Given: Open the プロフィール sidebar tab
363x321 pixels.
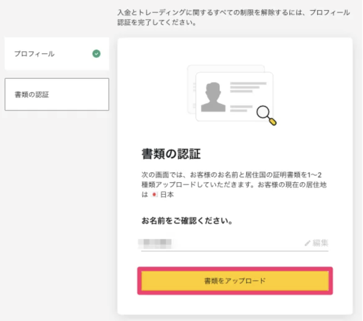Looking at the screenshot, I should pyautogui.click(x=57, y=54).
